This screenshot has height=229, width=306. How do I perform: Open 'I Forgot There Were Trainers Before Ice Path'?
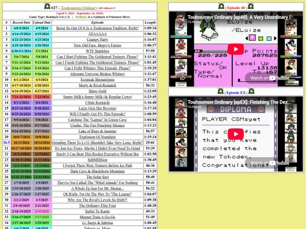click(x=97, y=166)
